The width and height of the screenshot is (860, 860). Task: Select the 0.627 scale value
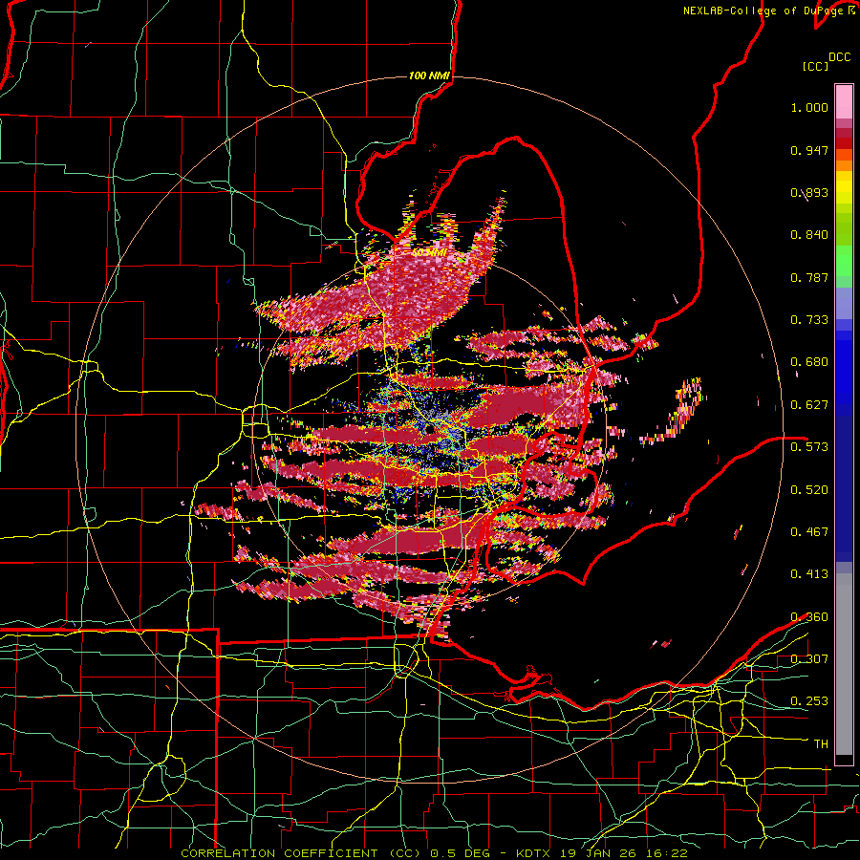point(809,405)
